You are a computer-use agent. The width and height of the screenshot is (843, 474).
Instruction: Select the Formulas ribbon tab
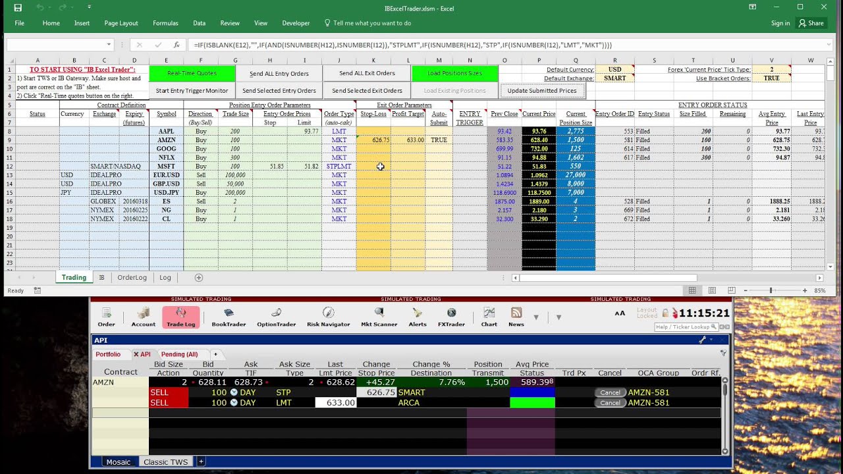pos(165,23)
